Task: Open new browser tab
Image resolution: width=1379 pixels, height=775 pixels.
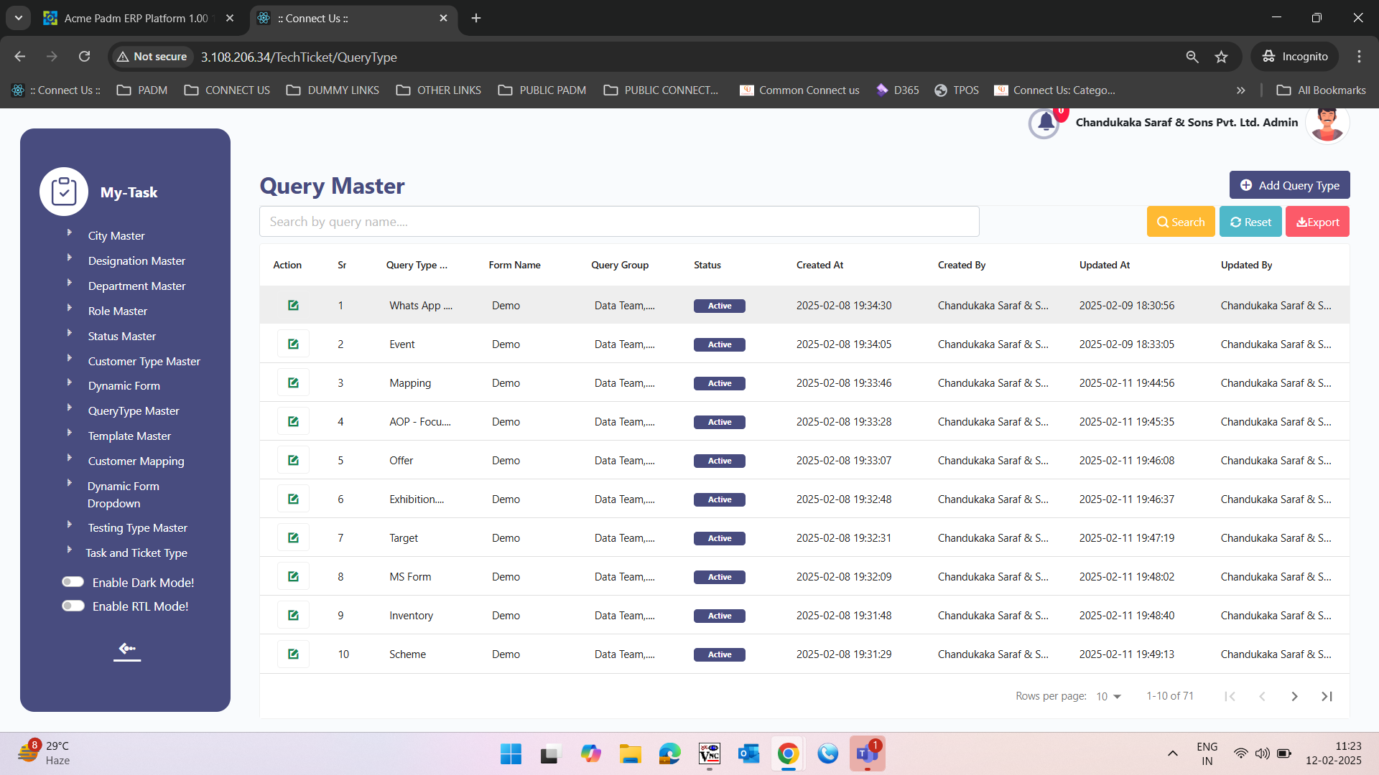Action: pyautogui.click(x=476, y=18)
